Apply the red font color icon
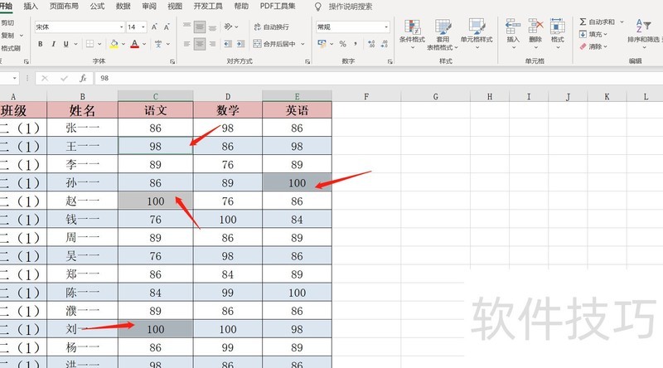663x368 pixels. (x=134, y=44)
